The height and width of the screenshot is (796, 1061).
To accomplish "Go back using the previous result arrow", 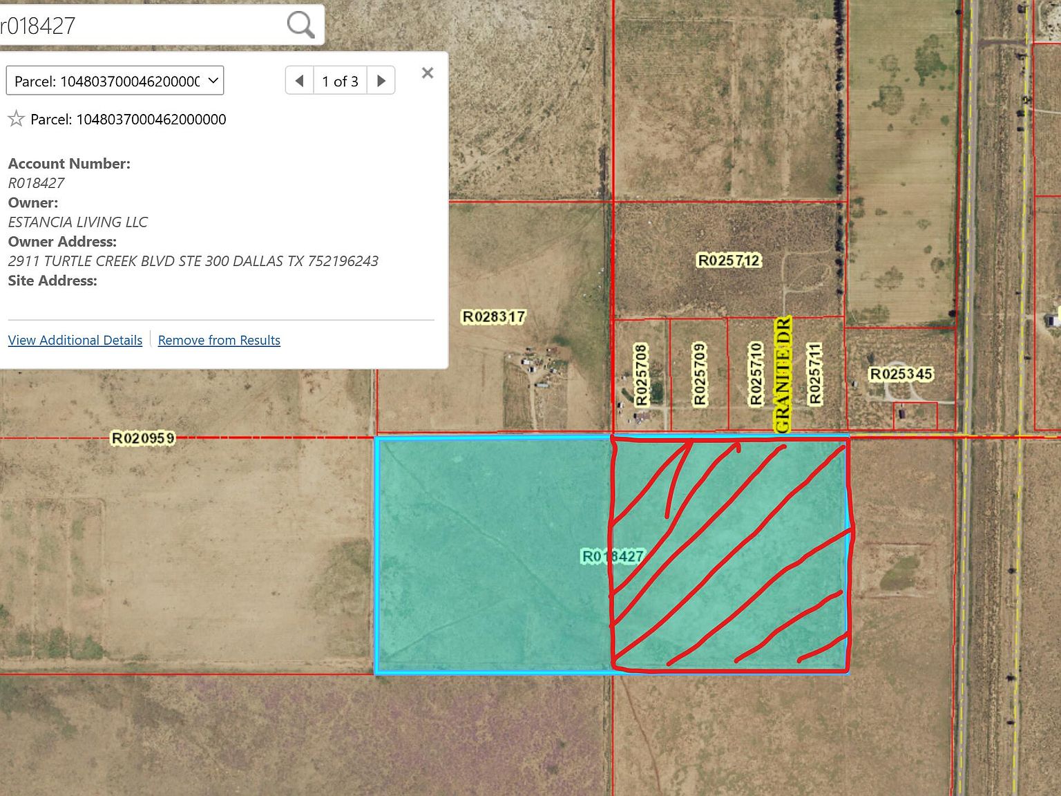I will click(299, 79).
